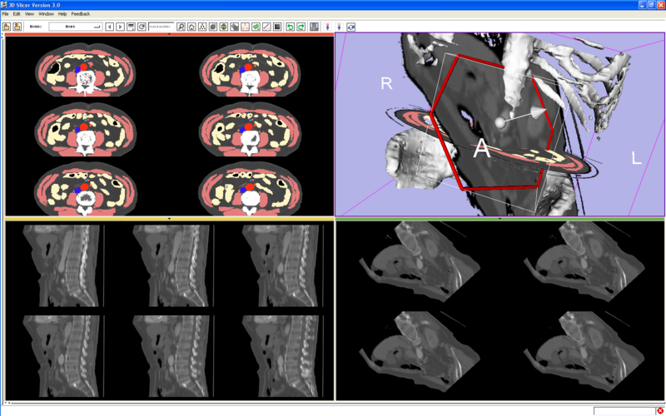The height and width of the screenshot is (416, 666).
Task: Expand the yellow slice viewer controls arrow
Action: click(169, 219)
